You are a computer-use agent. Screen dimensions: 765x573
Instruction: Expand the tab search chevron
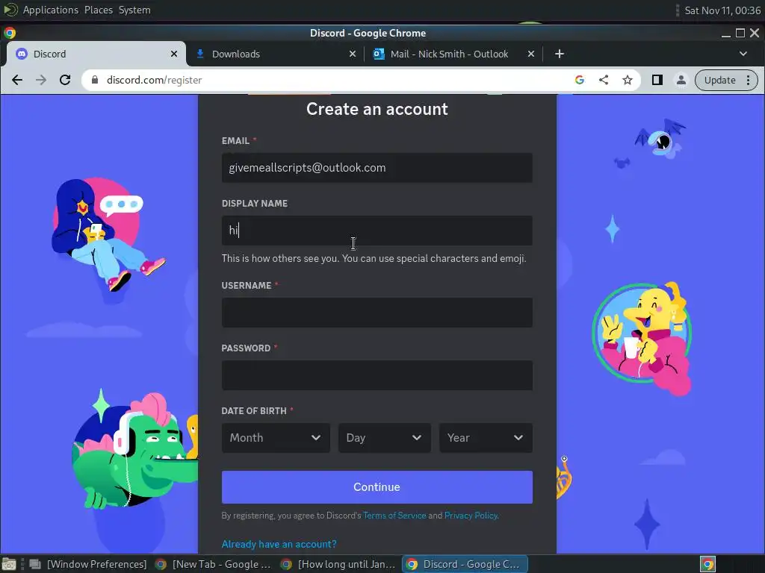(743, 54)
